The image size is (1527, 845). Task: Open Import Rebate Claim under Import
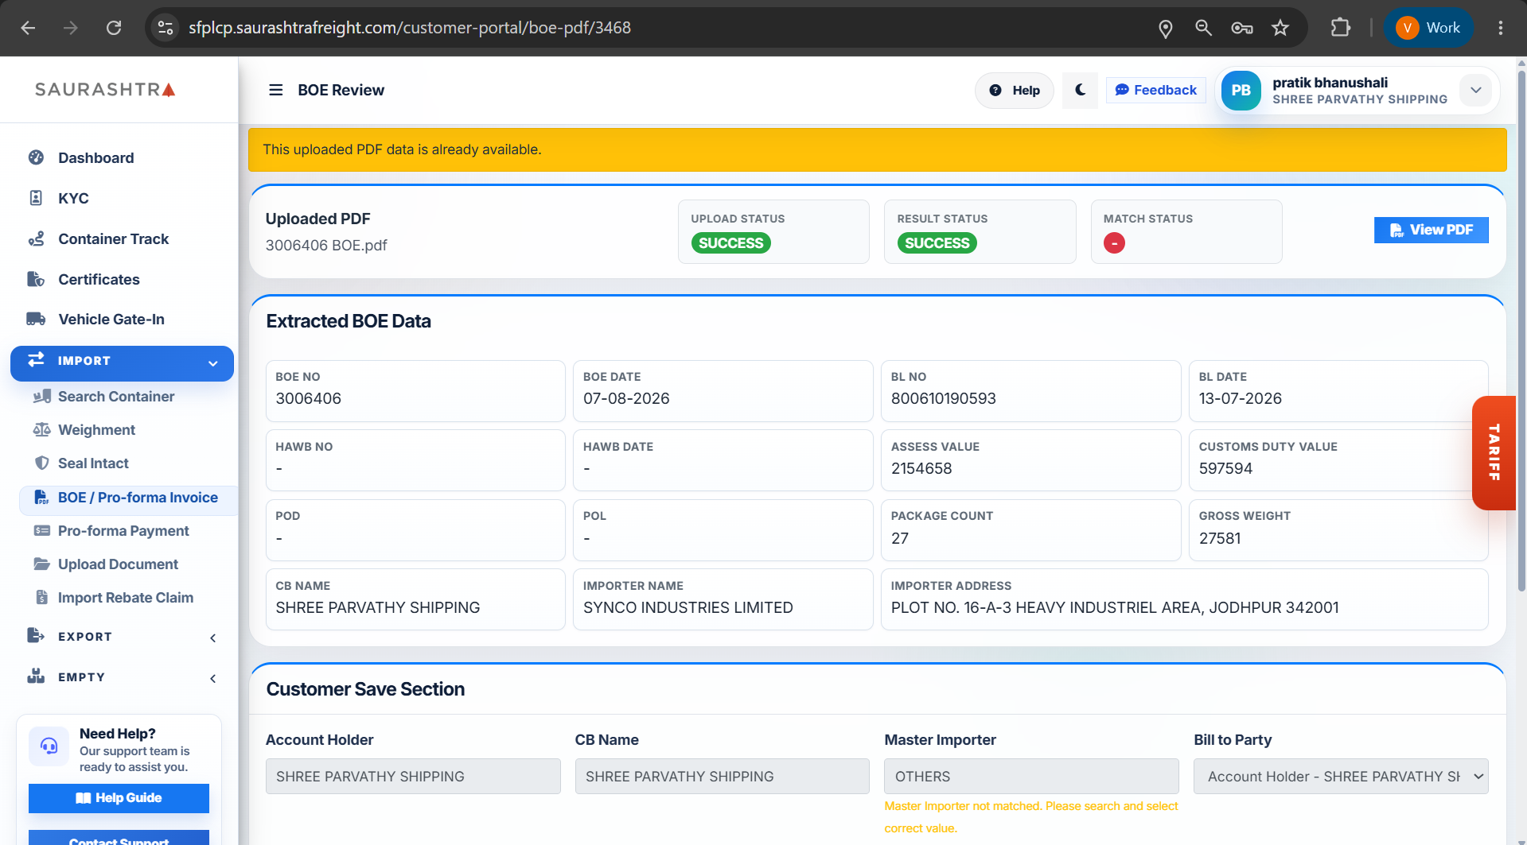point(126,597)
